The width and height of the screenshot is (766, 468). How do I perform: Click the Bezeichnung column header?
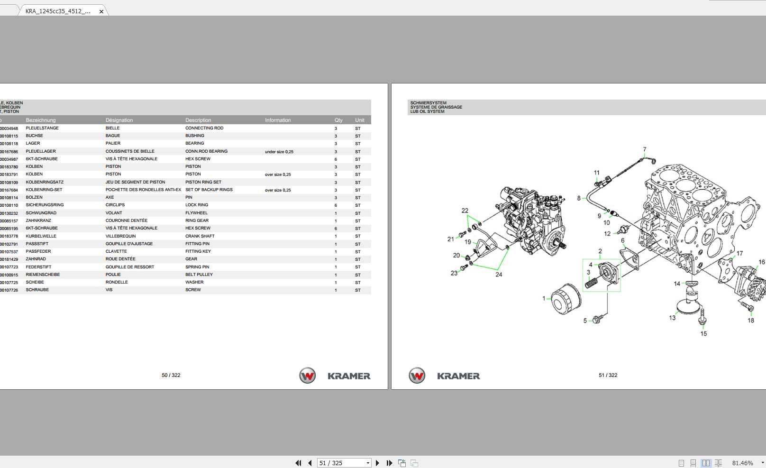point(41,120)
